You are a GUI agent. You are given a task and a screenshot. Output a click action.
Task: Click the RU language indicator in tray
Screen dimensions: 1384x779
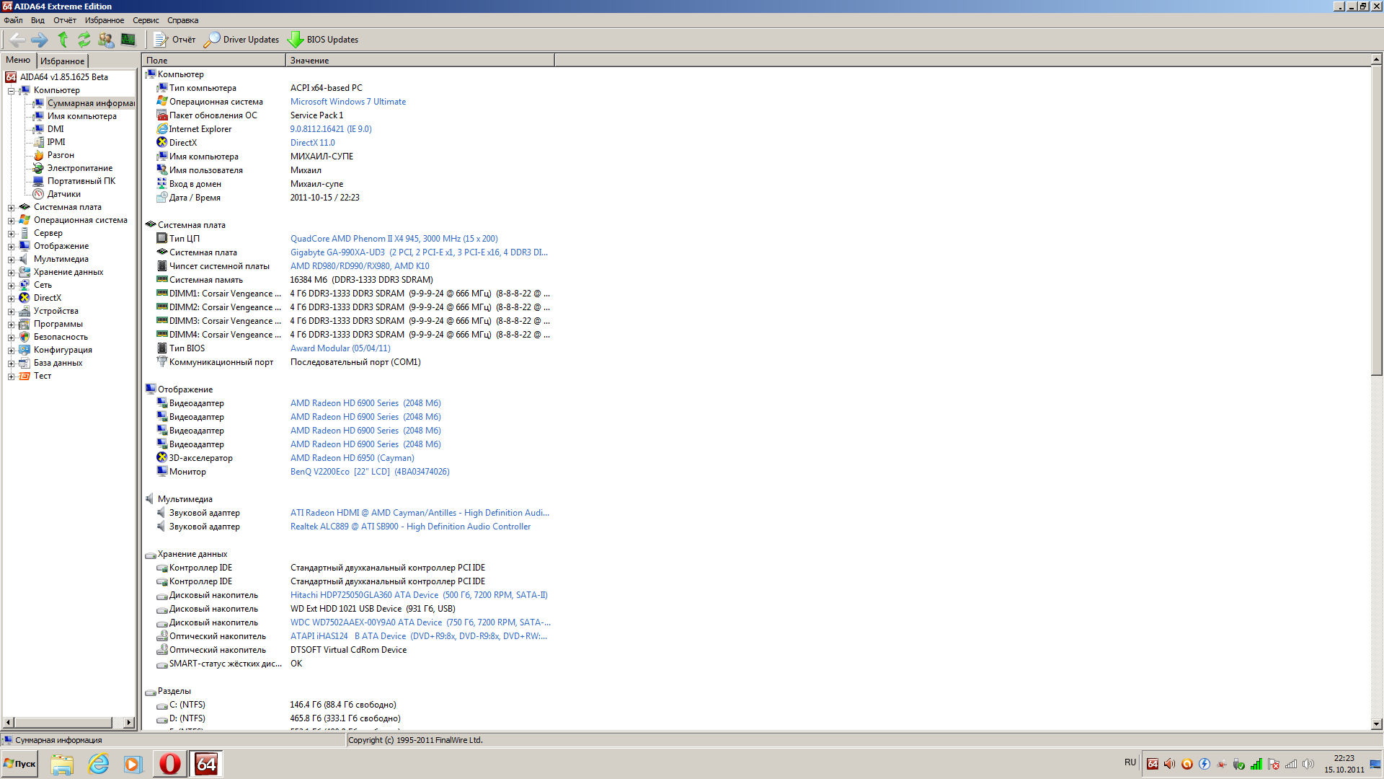coord(1130,762)
